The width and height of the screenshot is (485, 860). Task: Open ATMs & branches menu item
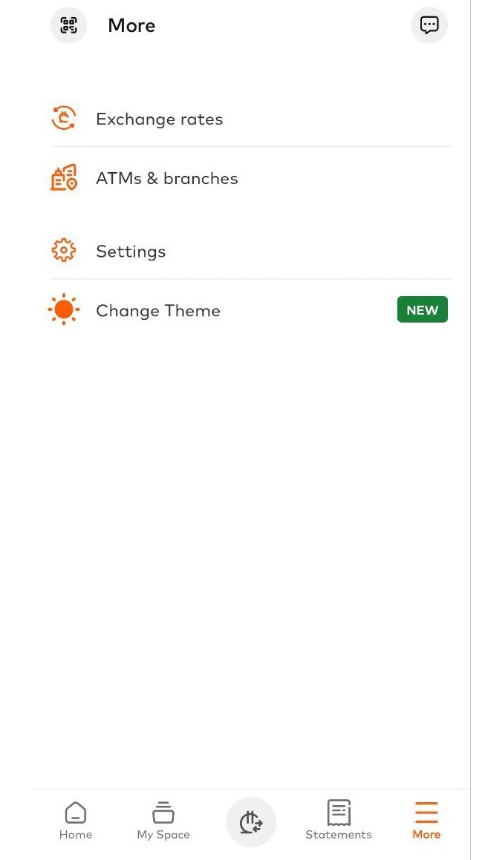pos(167,179)
